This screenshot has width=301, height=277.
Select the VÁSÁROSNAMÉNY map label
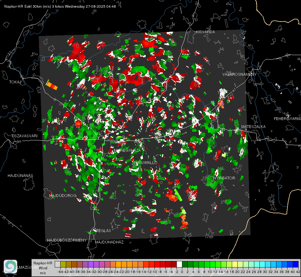point(240,74)
